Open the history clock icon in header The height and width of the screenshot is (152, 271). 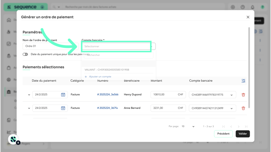243,7
